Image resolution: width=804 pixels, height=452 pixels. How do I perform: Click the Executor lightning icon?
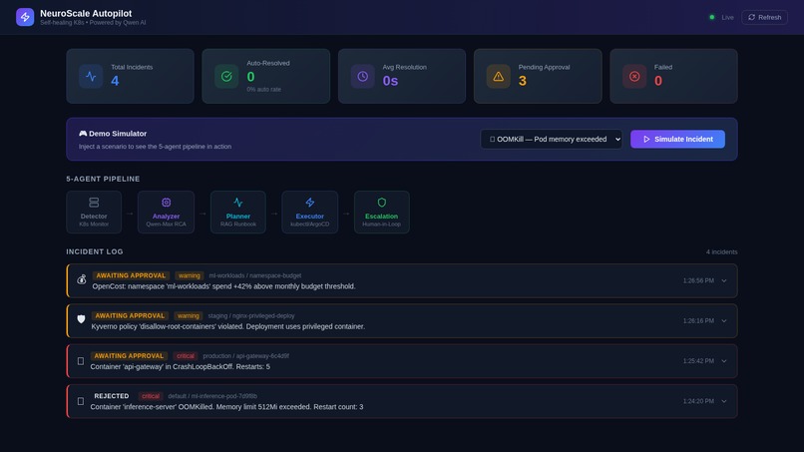(309, 203)
